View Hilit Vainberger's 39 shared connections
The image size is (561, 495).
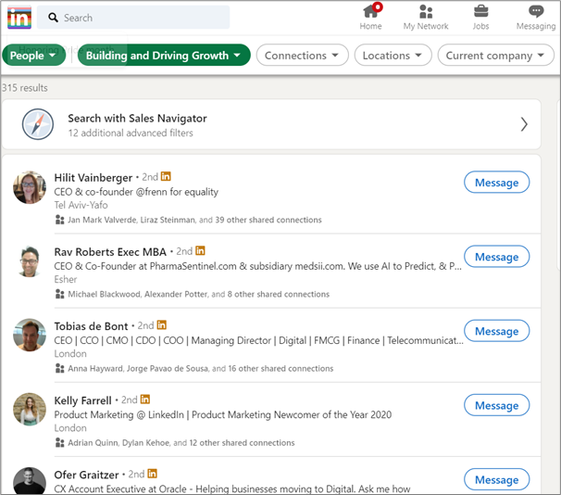click(194, 220)
